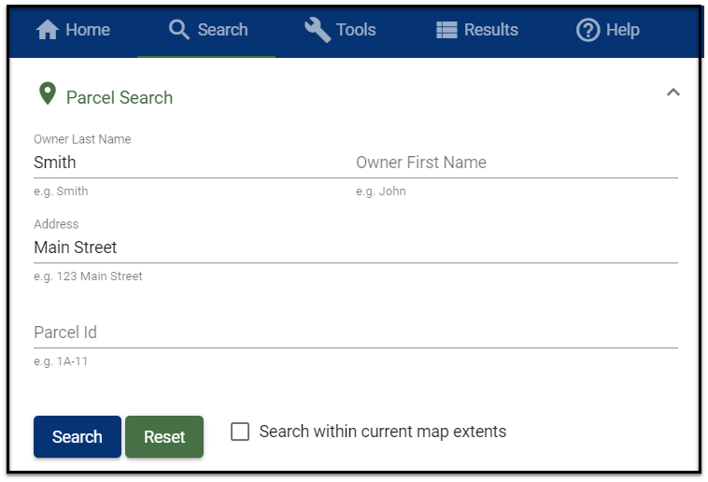Go to the Results tab label
The height and width of the screenshot is (482, 708).
(x=491, y=30)
